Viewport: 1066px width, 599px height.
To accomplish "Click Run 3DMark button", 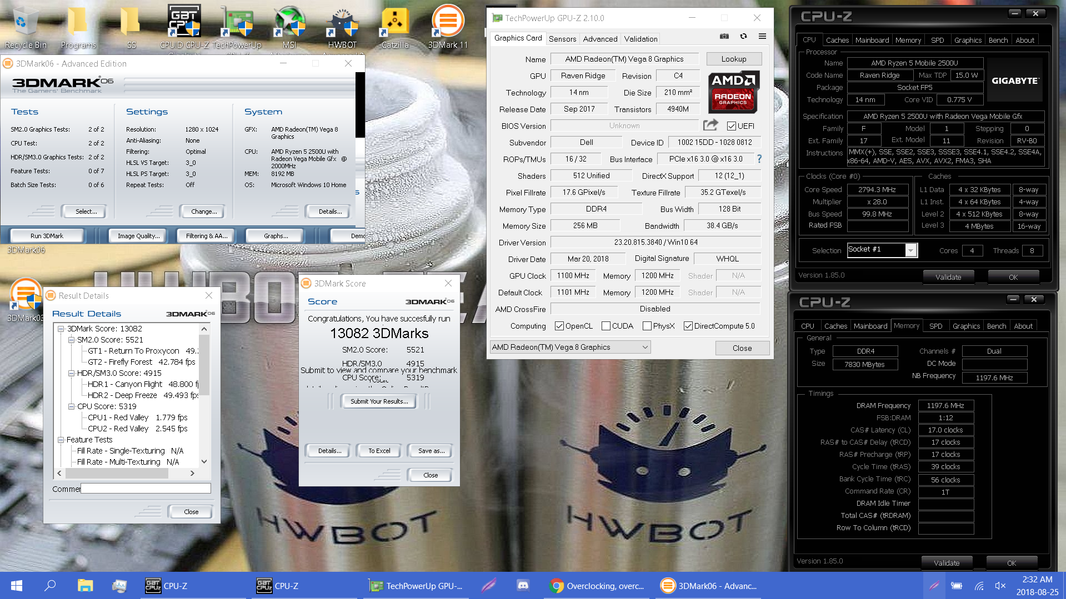I will 47,236.
